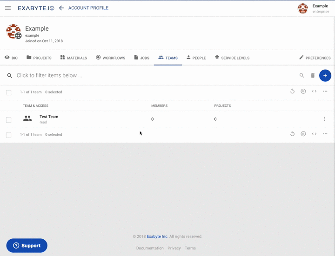
Task: Click the code brackets icon in top toolbar
Action: click(x=314, y=92)
